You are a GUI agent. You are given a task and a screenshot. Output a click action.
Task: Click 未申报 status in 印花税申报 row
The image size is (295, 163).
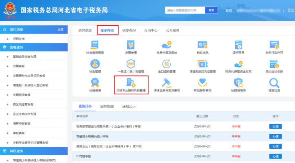[236, 156]
